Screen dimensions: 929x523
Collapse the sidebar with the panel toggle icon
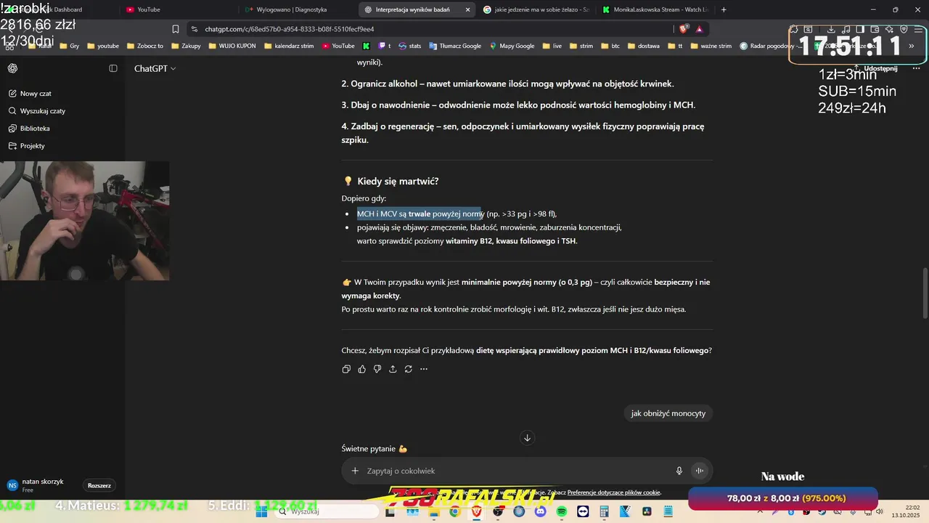pos(113,68)
